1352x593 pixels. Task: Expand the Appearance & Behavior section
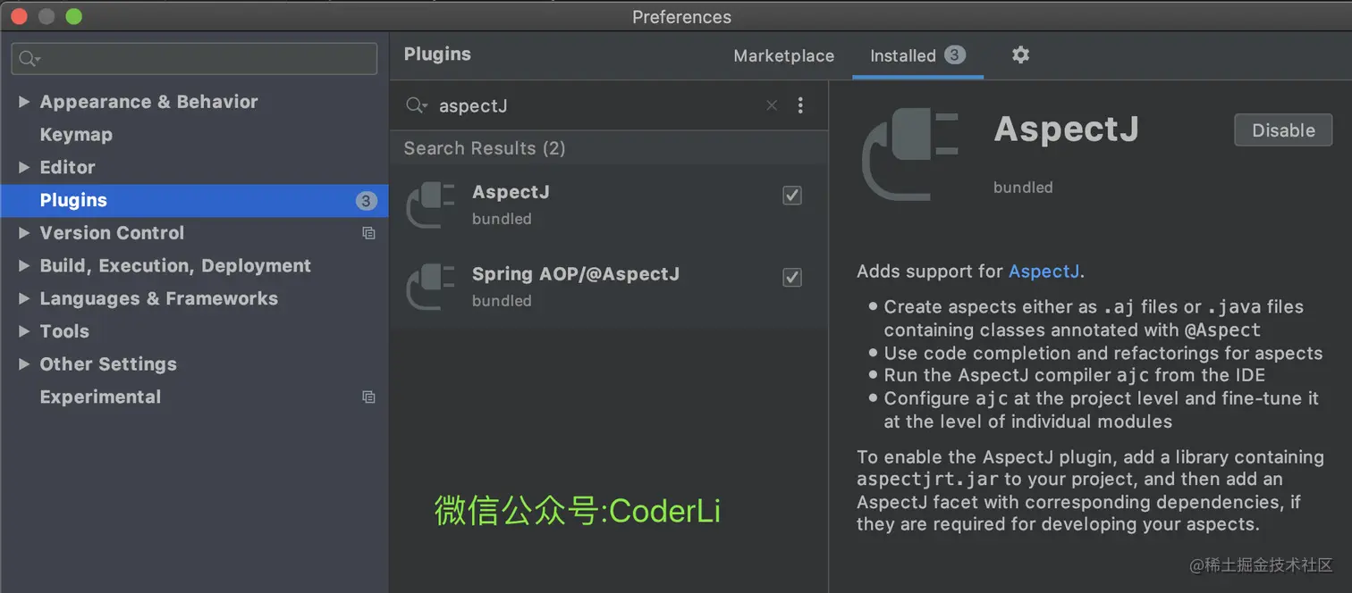(x=24, y=101)
